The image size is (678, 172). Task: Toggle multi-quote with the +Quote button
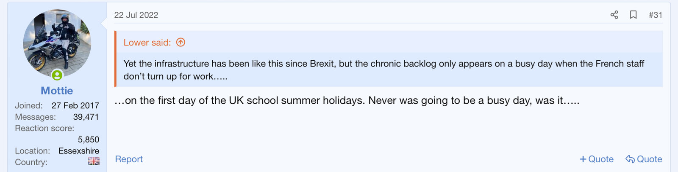click(x=596, y=159)
